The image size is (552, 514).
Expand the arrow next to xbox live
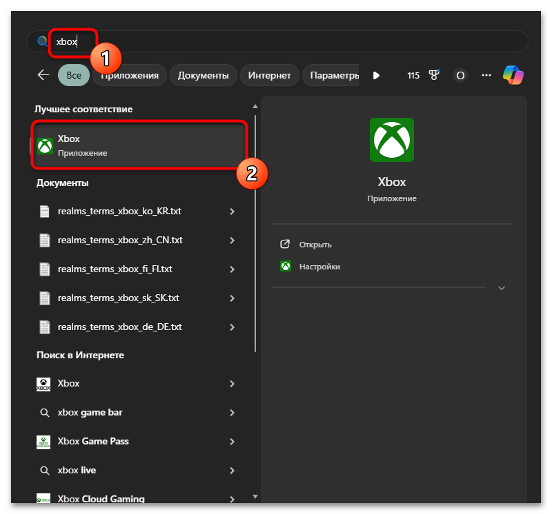232,471
